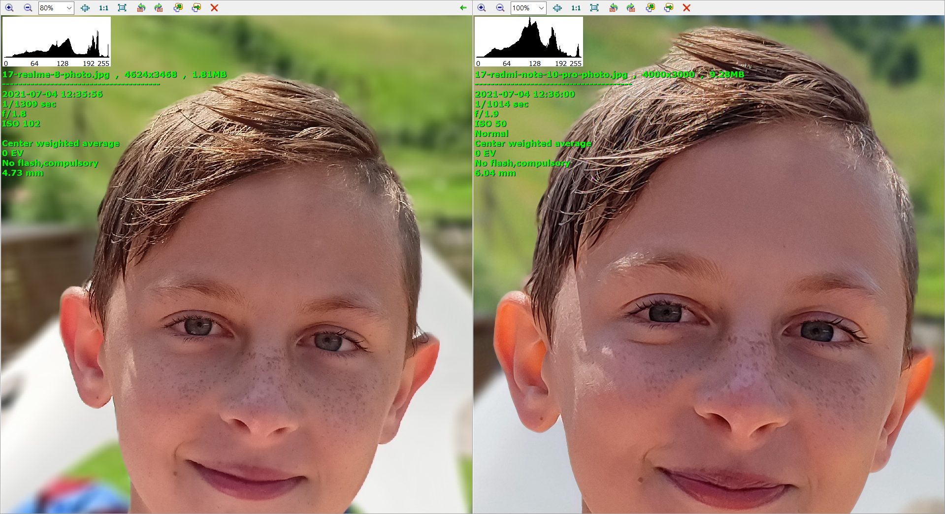Click the copy-to-folder icon in left pane

178,8
